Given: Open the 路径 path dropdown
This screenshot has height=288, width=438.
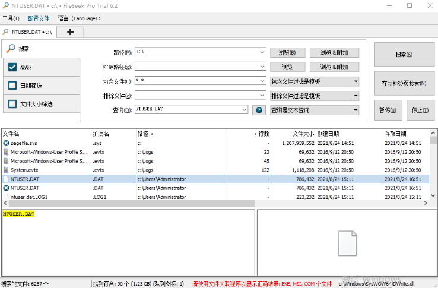Looking at the screenshot, I should (x=262, y=52).
